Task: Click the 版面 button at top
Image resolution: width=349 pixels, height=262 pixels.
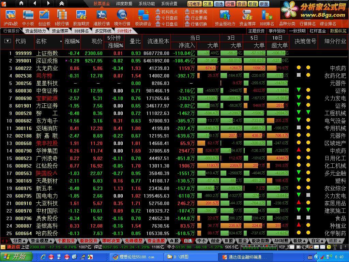Action: tap(264, 4)
